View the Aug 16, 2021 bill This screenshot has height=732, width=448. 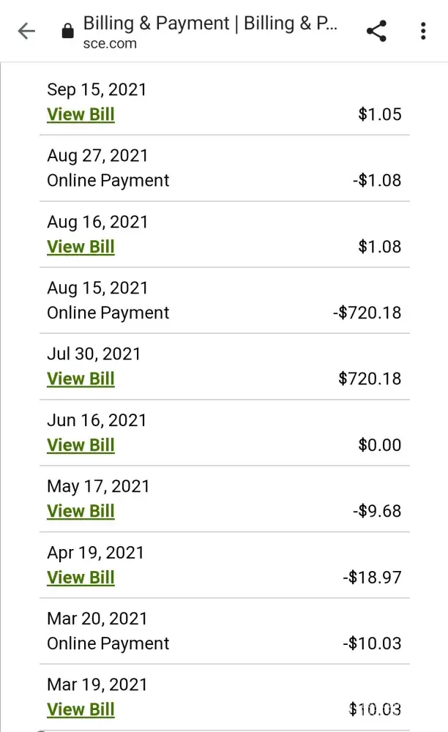(81, 247)
